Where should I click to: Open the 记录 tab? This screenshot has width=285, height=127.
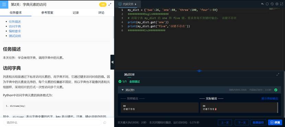coord(76,13)
